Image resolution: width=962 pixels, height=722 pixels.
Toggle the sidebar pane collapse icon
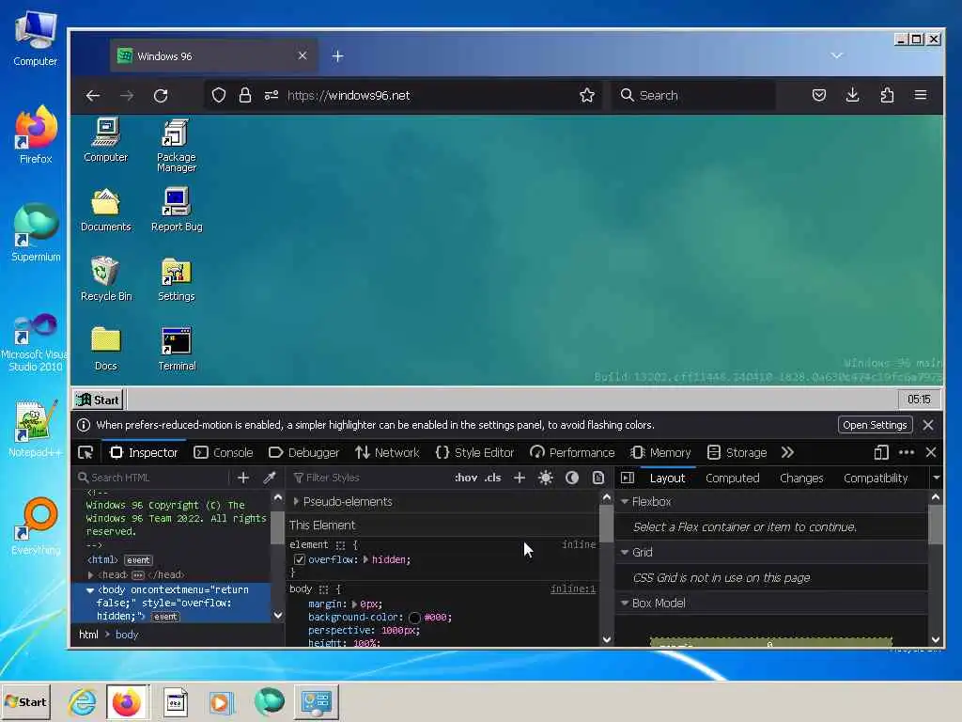tap(627, 478)
